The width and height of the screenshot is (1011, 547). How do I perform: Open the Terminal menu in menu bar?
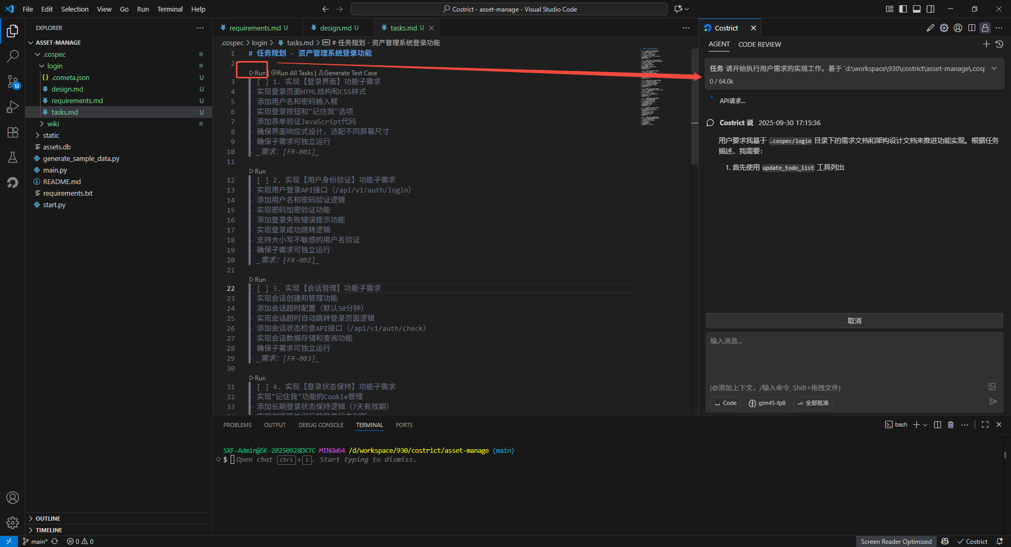(x=170, y=9)
